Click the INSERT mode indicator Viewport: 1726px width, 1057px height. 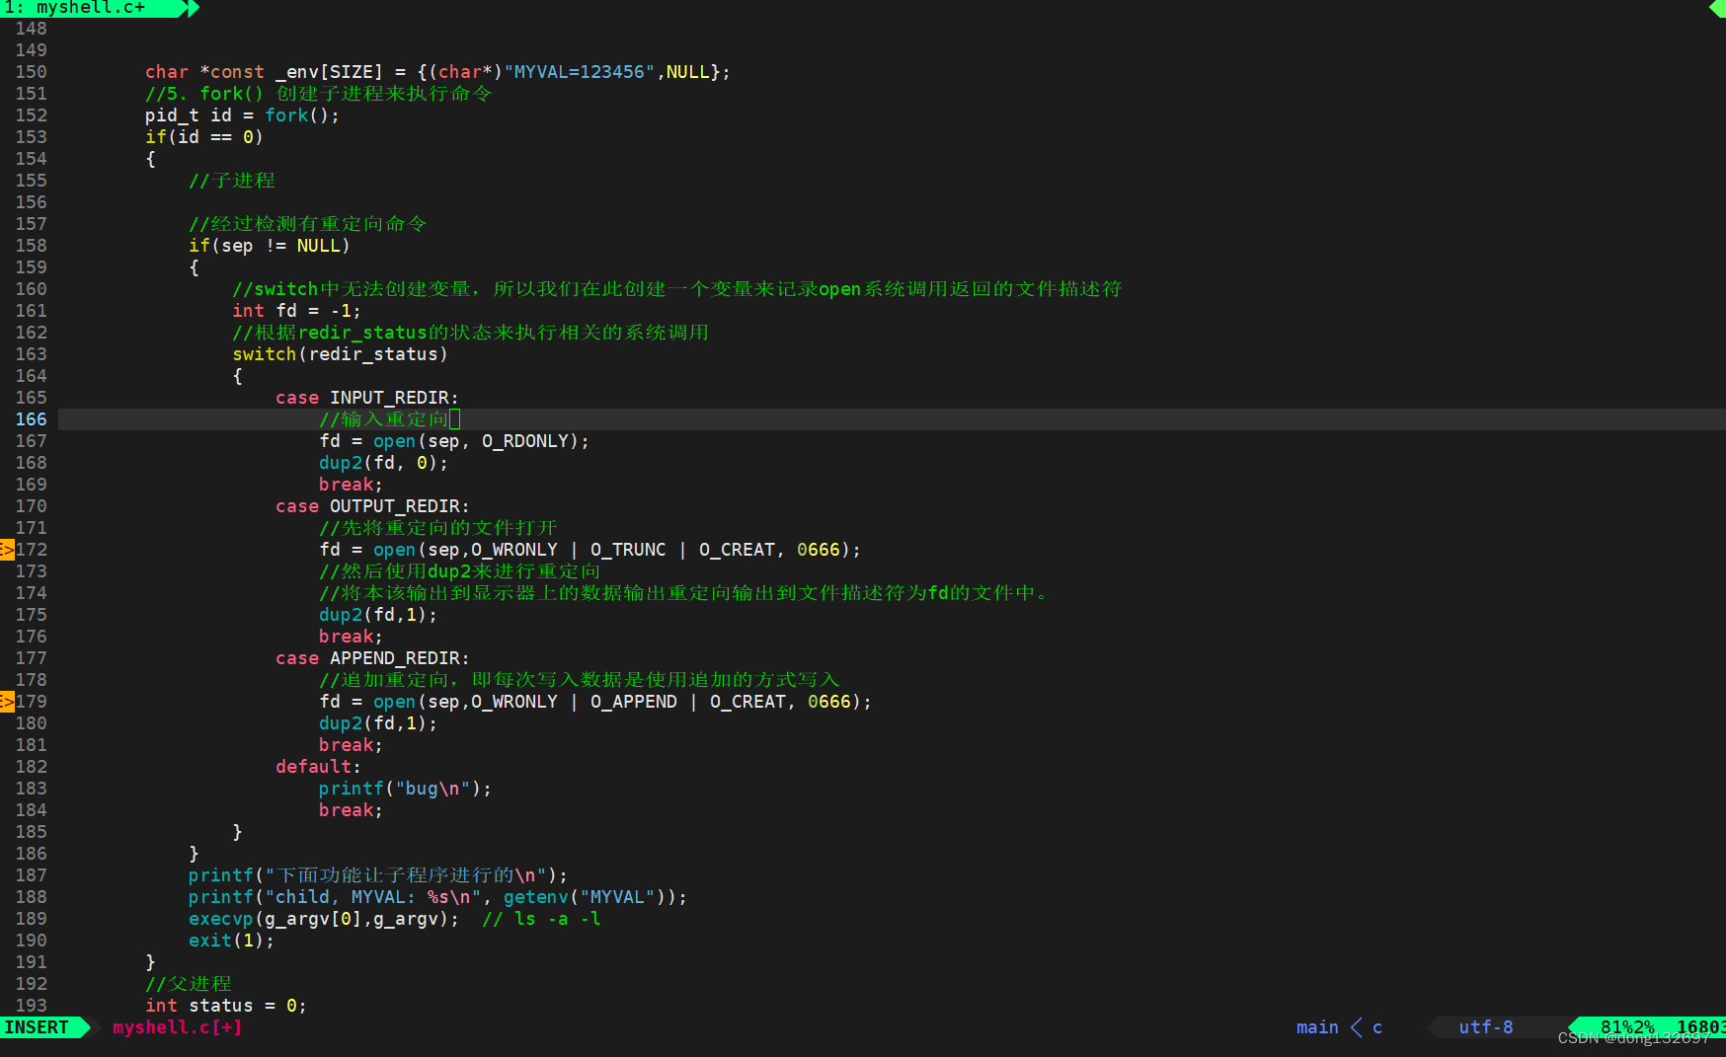pyautogui.click(x=38, y=1027)
